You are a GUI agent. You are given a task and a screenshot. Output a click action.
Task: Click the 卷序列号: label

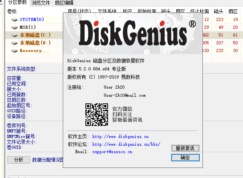(17, 126)
